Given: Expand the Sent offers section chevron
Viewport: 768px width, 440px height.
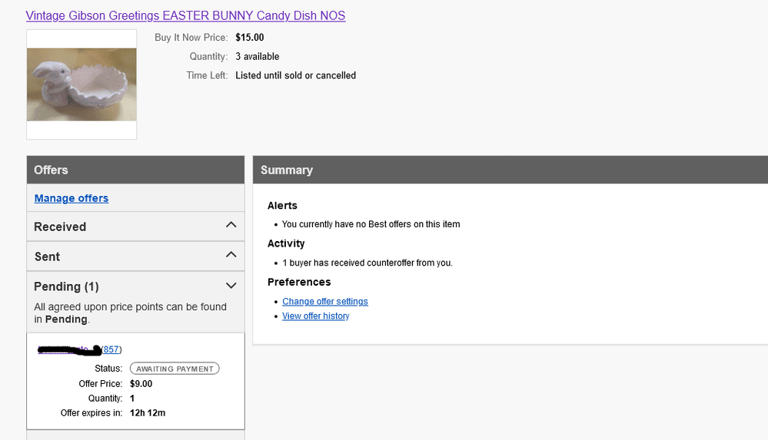Looking at the screenshot, I should (231, 255).
